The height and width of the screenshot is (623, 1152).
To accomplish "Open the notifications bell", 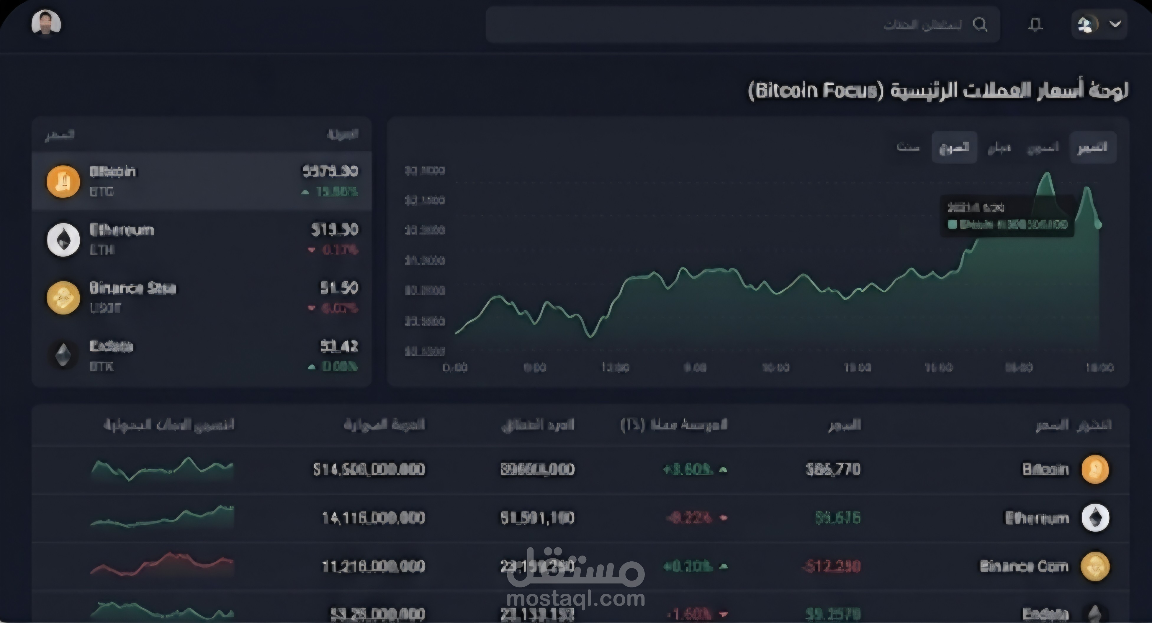I will [1035, 24].
